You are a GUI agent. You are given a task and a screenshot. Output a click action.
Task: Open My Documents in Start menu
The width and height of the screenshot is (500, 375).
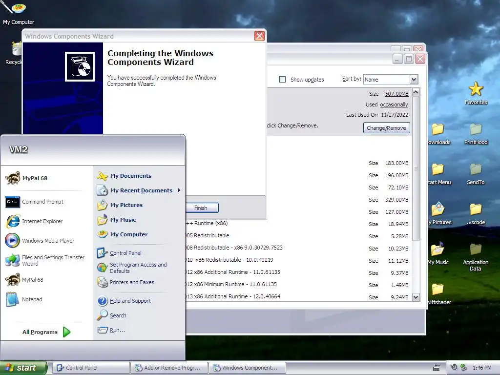pyautogui.click(x=125, y=176)
